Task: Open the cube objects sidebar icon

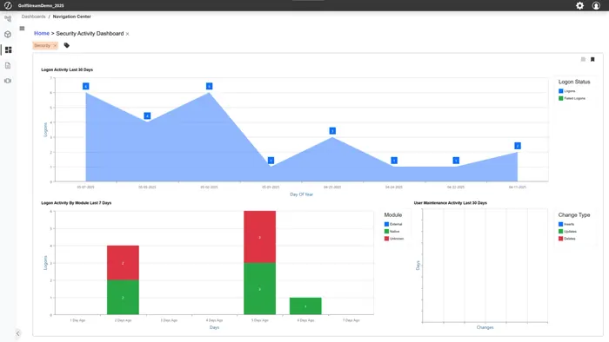Action: [8, 35]
